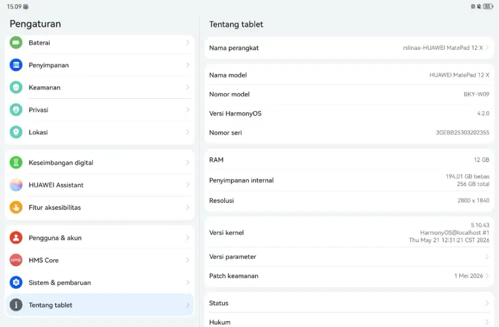Screen dimensions: 499x327
Task: Tap the HUAWEI Assistant gradient icon
Action: (x=16, y=185)
